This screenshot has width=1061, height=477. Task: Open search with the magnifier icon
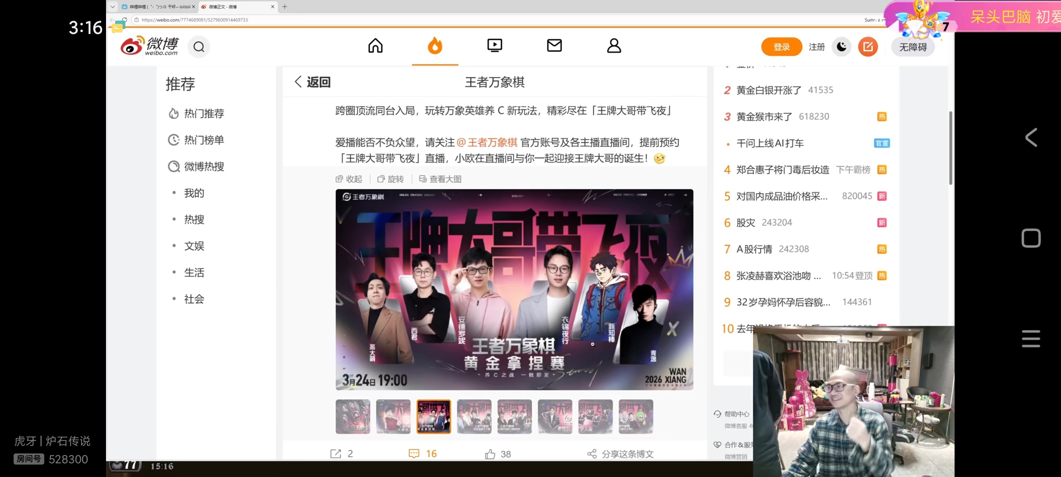click(x=199, y=47)
